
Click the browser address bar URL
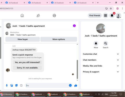pyautogui.click(x=6, y=9)
